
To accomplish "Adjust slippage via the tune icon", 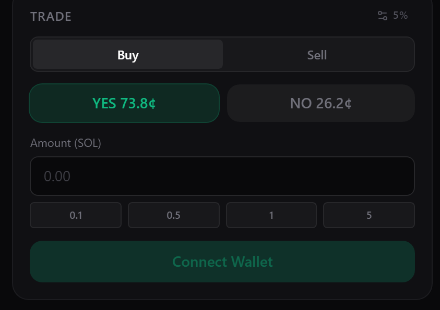I will 382,16.
